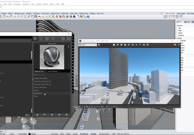Click the blue question mark help icon

tap(88, 17)
